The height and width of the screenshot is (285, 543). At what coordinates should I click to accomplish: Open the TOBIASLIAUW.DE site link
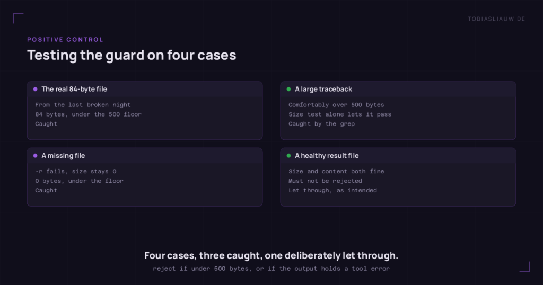(496, 19)
